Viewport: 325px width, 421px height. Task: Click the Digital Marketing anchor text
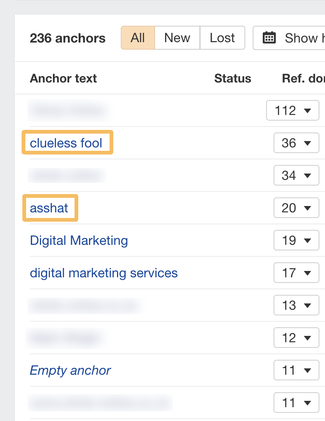tap(79, 241)
